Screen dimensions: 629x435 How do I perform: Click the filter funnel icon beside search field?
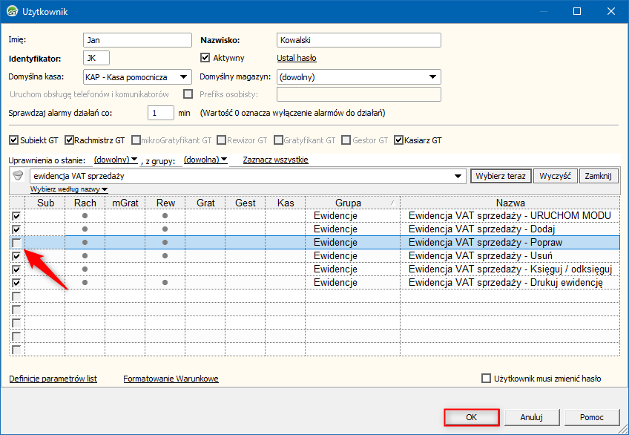[19, 176]
